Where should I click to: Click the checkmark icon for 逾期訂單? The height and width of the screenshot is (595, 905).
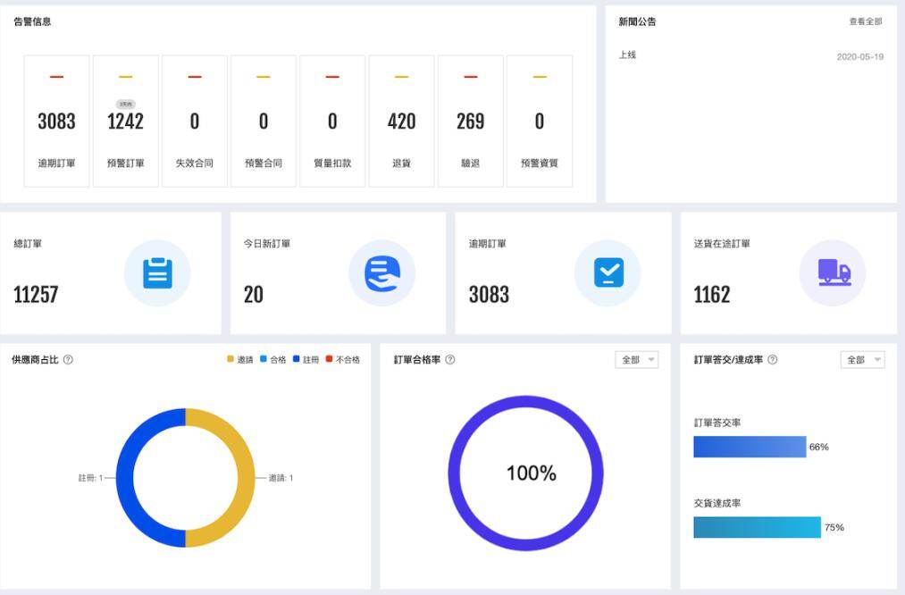[608, 273]
